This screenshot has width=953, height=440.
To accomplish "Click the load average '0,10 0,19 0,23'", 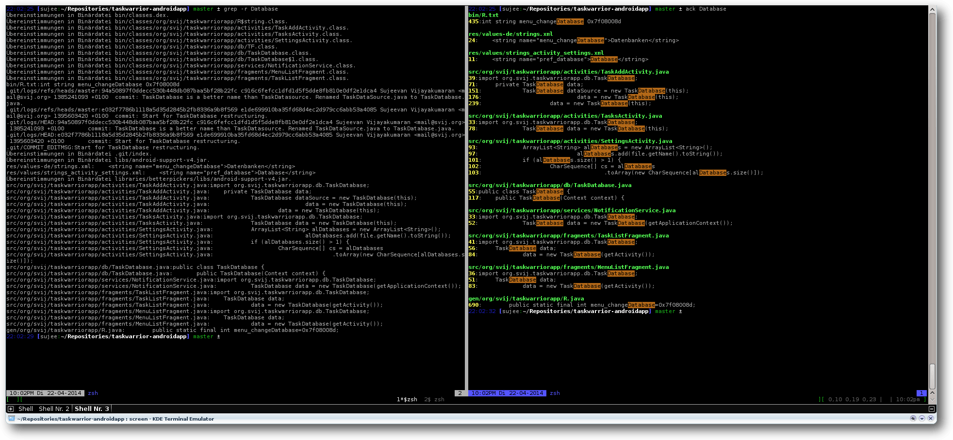I will (x=852, y=399).
